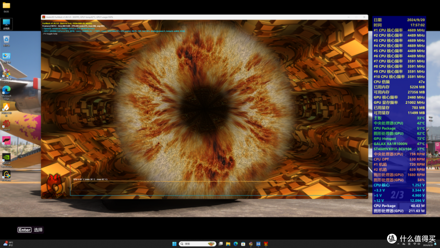Screen dimensions: 440x248
Task: Click the 'CPU Package 40.43 W' row
Action: [399, 206]
